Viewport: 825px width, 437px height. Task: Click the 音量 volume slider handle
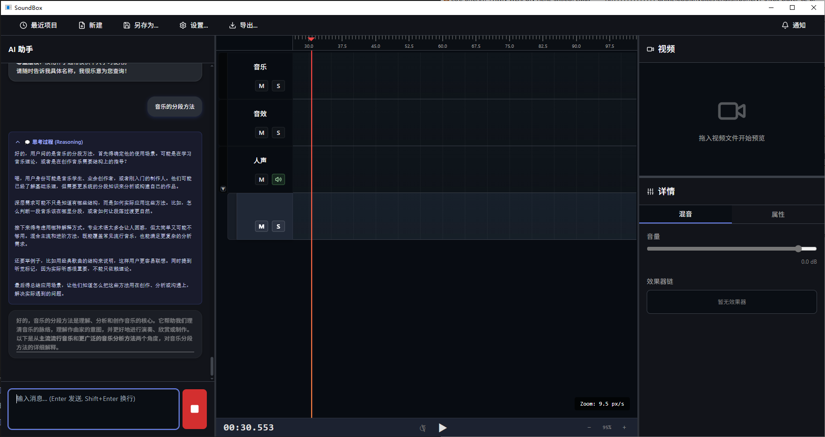(x=798, y=249)
